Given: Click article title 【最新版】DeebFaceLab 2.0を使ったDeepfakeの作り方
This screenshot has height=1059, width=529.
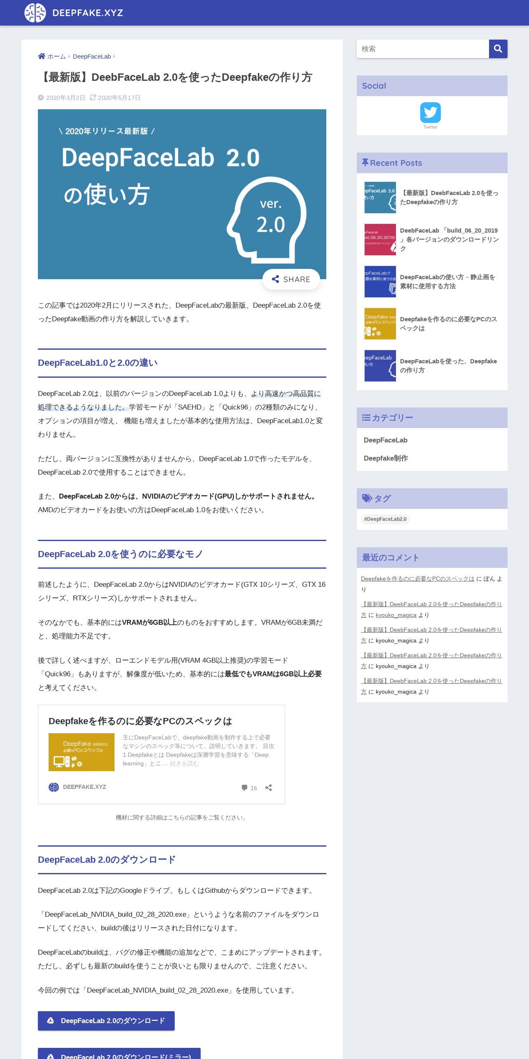Looking at the screenshot, I should pos(176,77).
